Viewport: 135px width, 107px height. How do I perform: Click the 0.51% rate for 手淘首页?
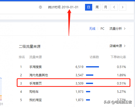point(121,83)
